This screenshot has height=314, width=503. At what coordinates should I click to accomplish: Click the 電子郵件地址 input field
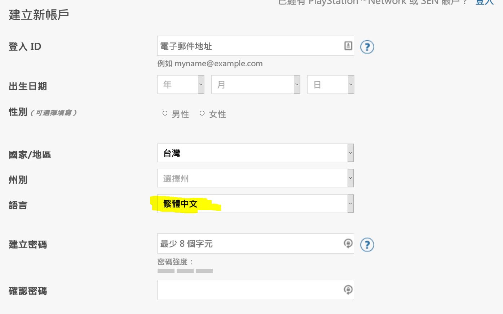(x=255, y=46)
